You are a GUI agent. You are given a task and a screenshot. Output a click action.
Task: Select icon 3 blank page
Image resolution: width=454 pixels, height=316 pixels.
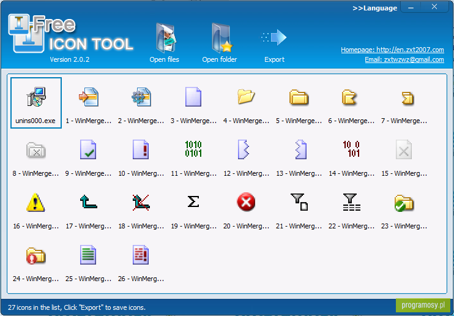click(193, 97)
